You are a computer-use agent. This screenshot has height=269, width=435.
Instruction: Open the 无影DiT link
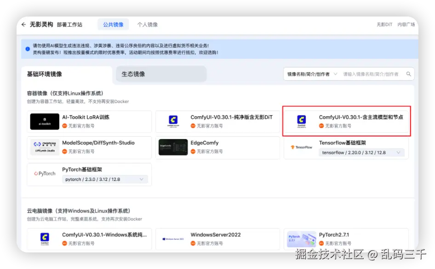(x=384, y=25)
